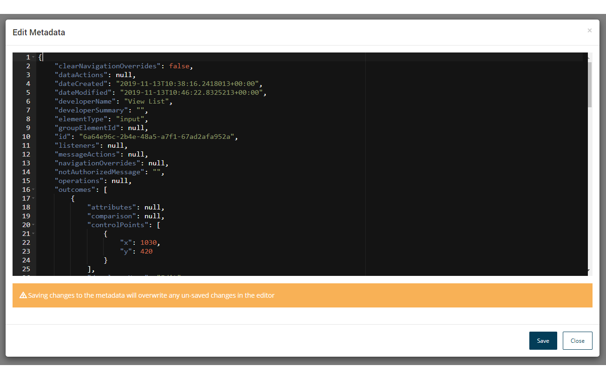
Task: Fold the object starting on line 17
Action: [33, 198]
